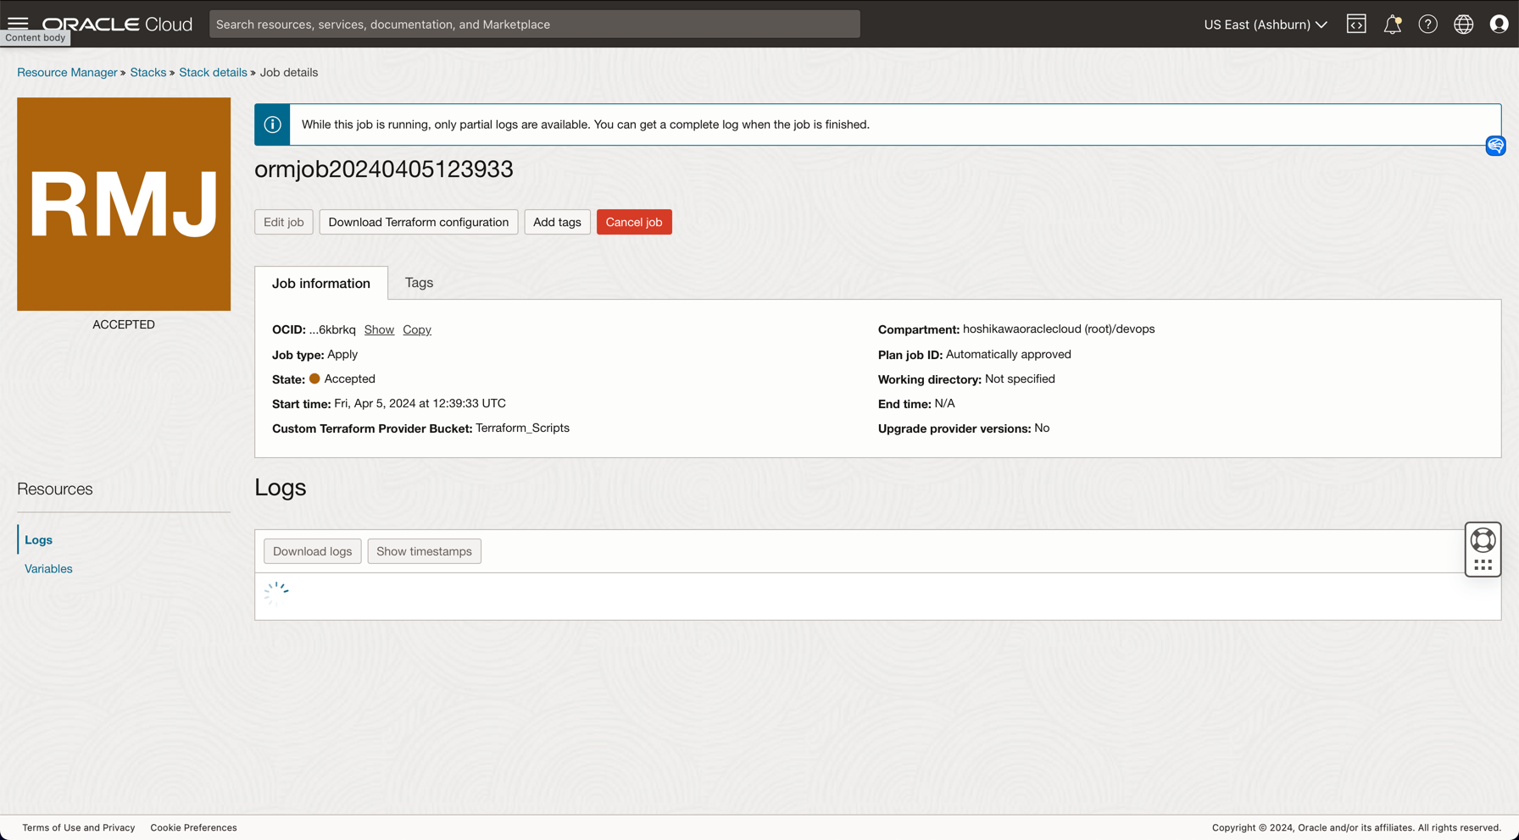Click the blue chat assistant icon

coord(1495,146)
